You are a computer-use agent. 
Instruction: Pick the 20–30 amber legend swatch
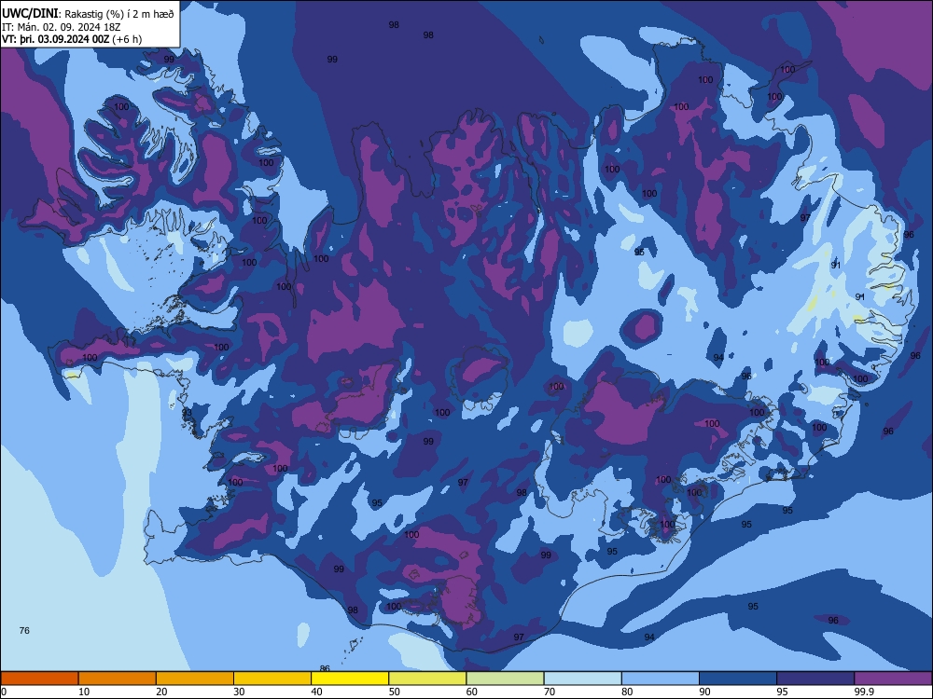tap(195, 678)
